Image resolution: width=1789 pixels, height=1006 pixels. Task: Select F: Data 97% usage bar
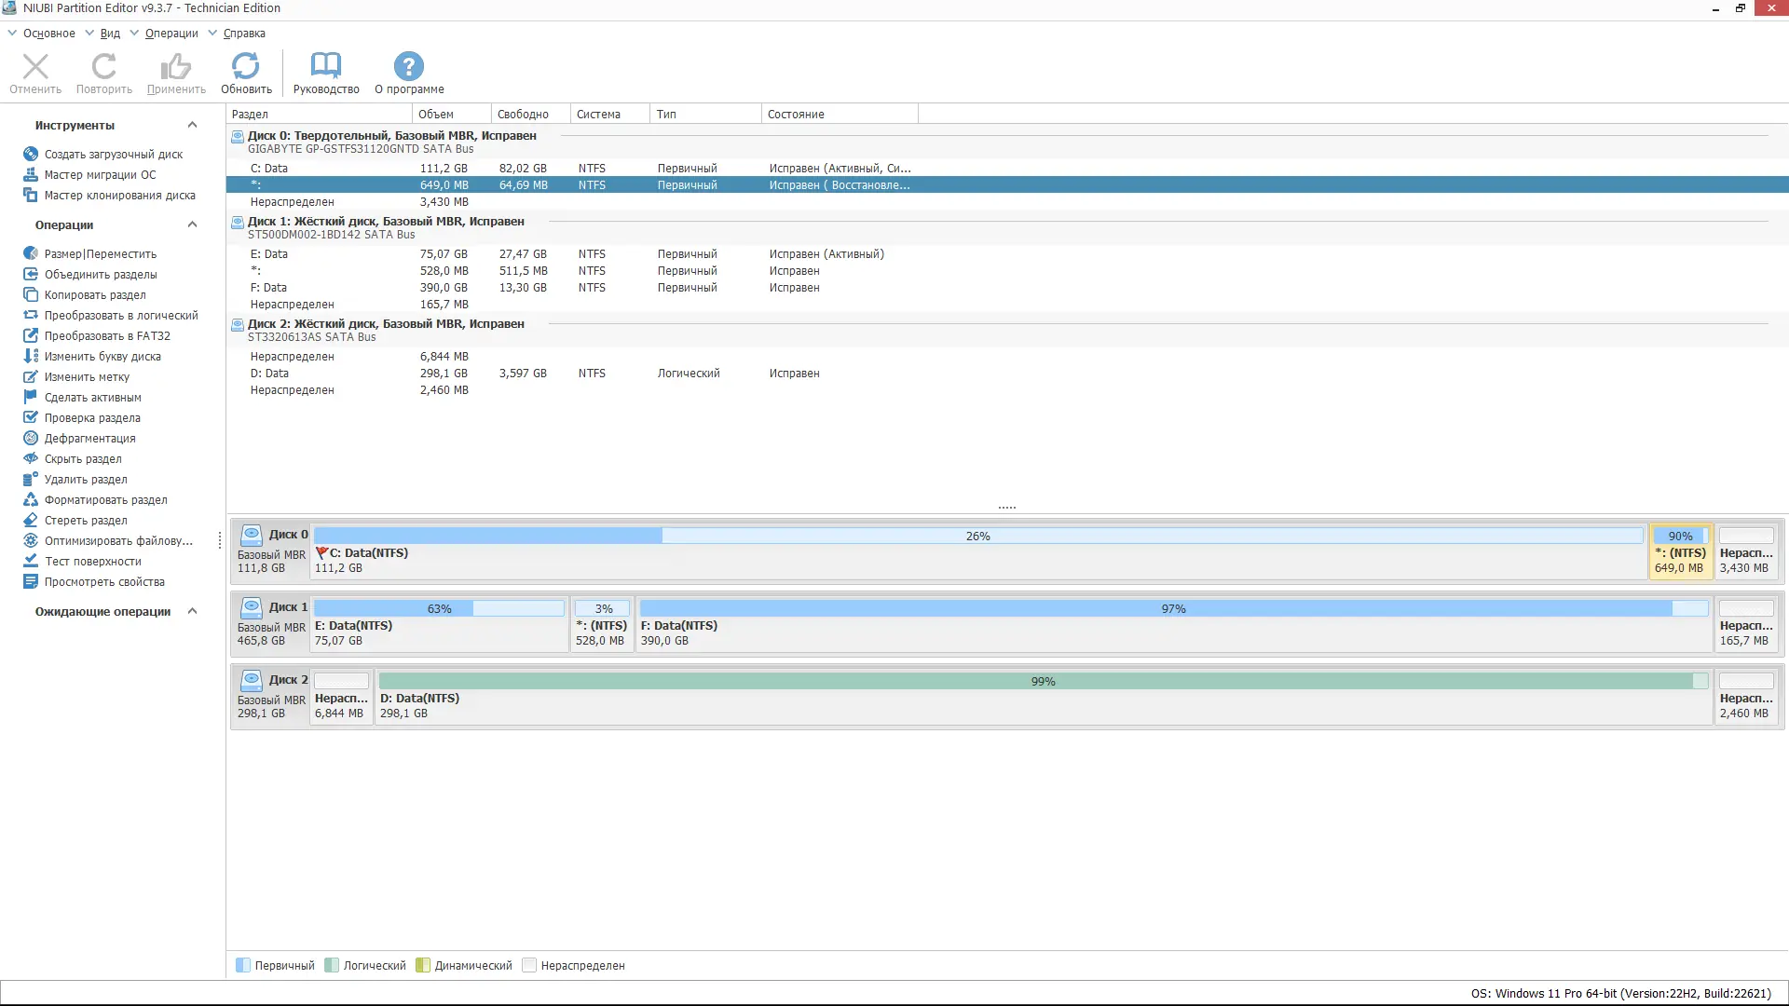[x=1173, y=608]
